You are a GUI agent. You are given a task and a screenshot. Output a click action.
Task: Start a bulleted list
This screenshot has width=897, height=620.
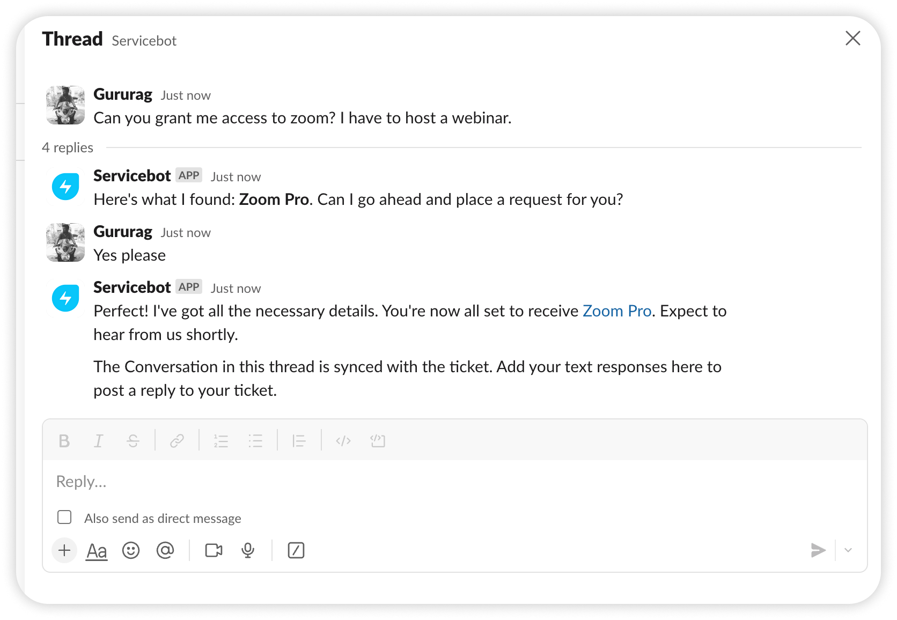tap(255, 441)
